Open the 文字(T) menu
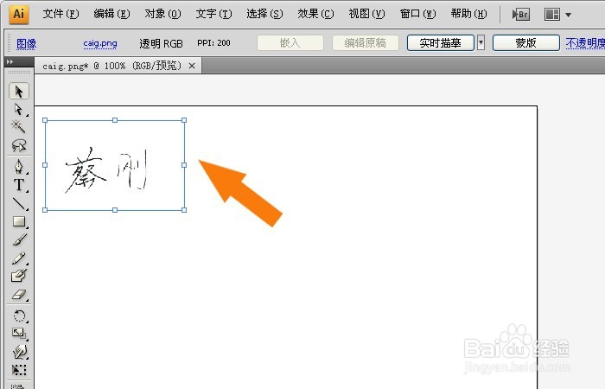605x389 pixels. 213,15
